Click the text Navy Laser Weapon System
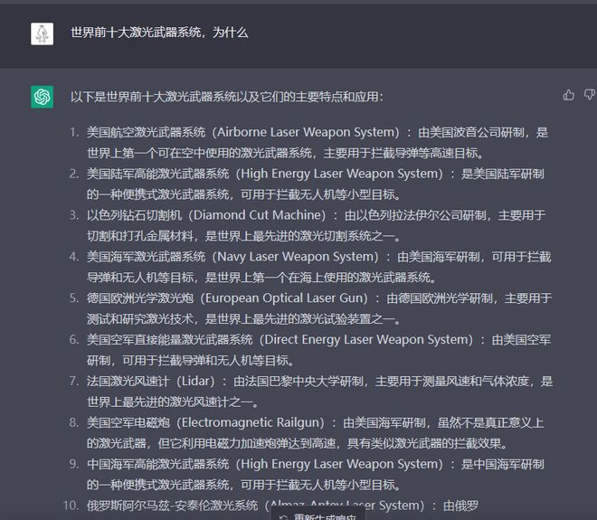The image size is (597, 520). coord(296,257)
